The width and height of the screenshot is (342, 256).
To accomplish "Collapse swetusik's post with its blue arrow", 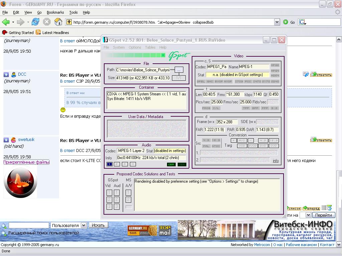I will [x=6, y=140].
